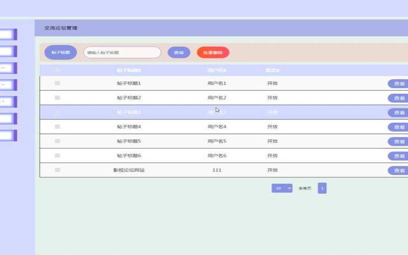
Task: Enable the checkbox next to 帖子标题6
Action: point(57,156)
